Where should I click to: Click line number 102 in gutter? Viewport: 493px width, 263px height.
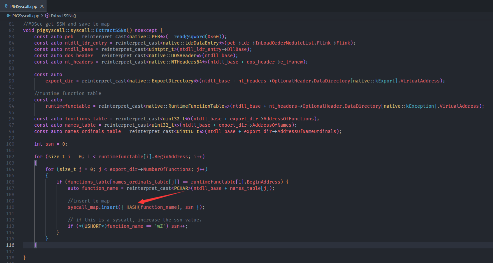pos(10,157)
